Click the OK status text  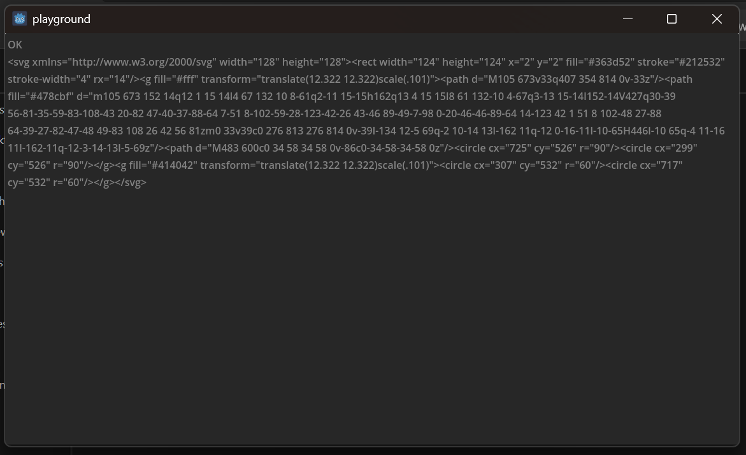[15, 45]
